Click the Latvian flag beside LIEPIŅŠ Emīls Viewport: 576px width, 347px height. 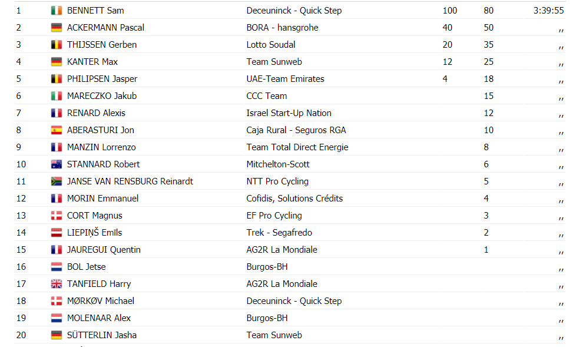click(56, 233)
